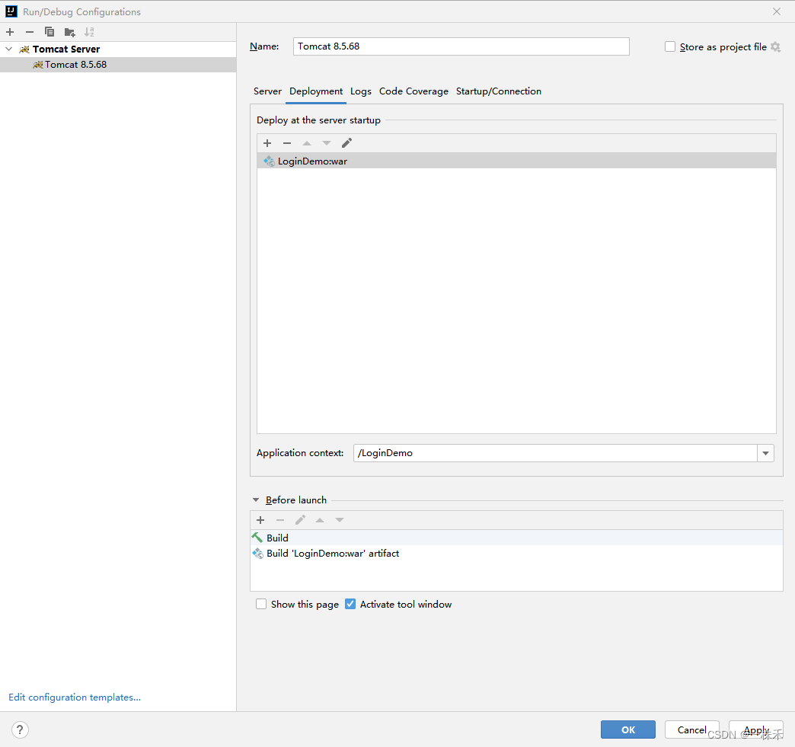Switch to the Deployment tab
Viewport: 795px width, 747px height.
[x=316, y=91]
